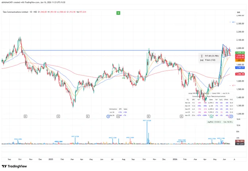Click the HVY 4.32M volume label
The height and width of the screenshot is (171, 248).
coord(75,136)
